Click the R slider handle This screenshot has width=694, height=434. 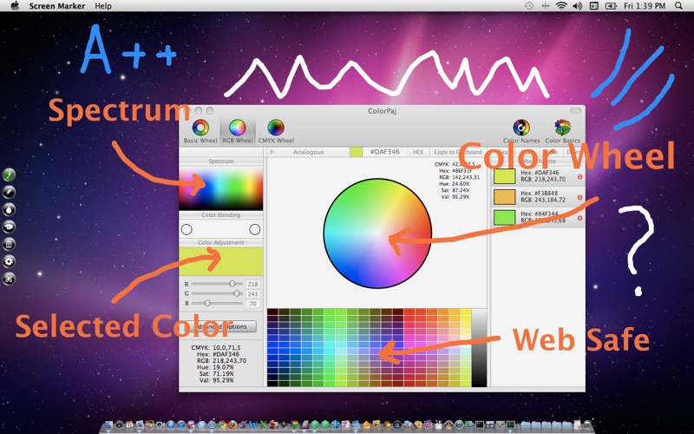(232, 284)
